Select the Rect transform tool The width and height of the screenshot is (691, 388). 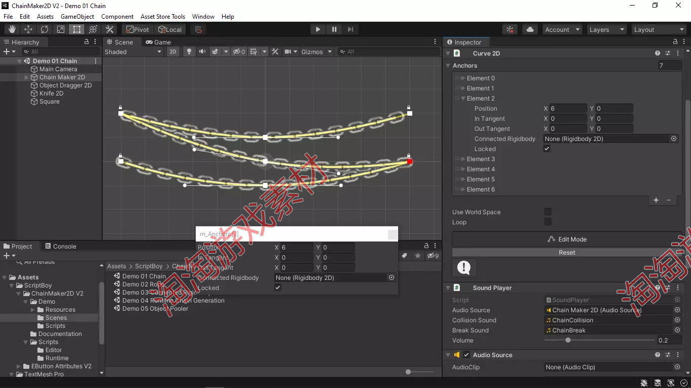77,29
